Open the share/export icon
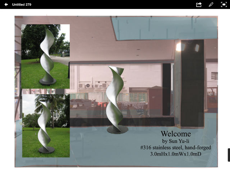Viewport: 230px width, 172px height. click(x=199, y=5)
